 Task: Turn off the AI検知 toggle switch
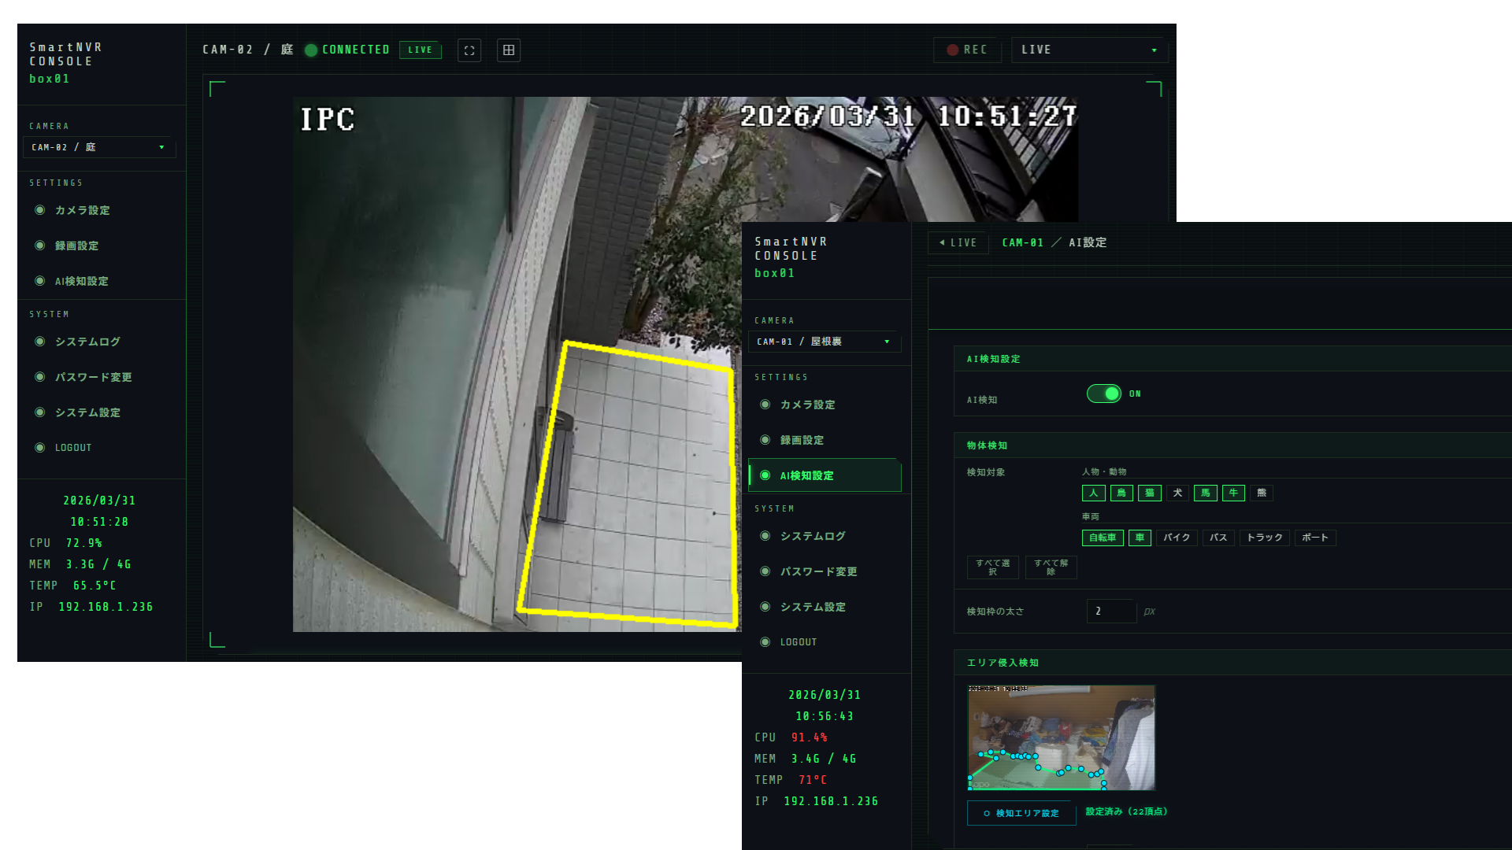pyautogui.click(x=1103, y=394)
